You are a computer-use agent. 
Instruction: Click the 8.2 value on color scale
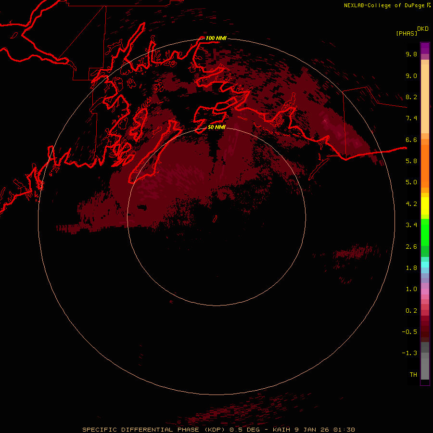[x=411, y=97]
